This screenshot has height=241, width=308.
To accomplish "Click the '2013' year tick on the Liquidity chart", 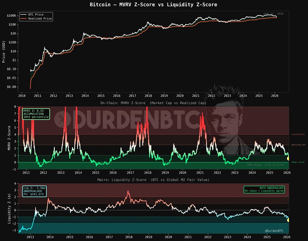I will point(30,237).
